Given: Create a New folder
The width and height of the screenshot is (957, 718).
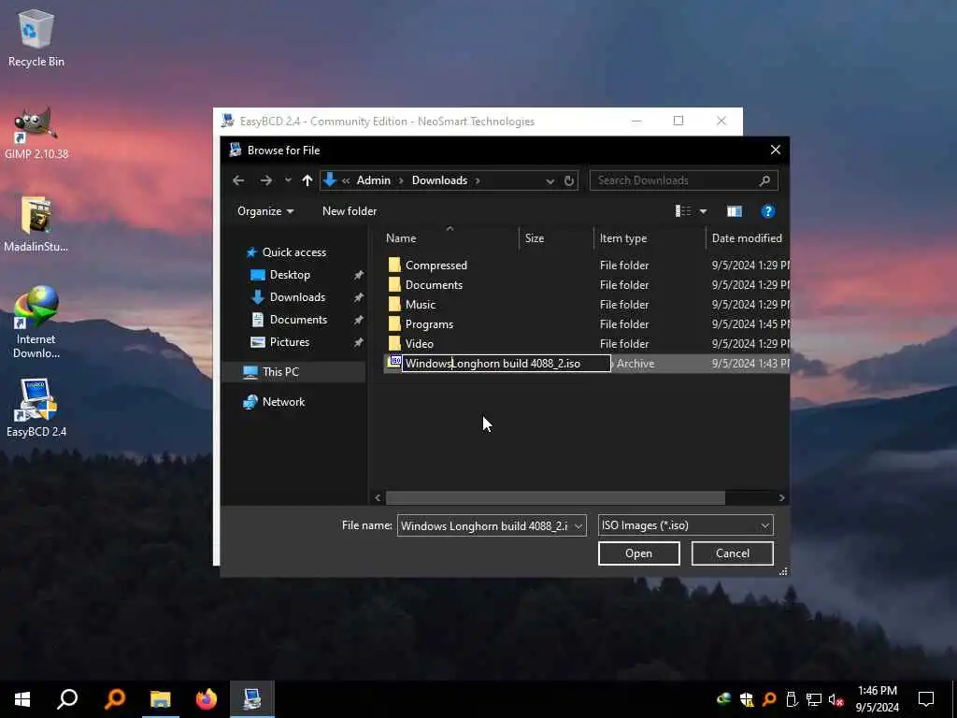Looking at the screenshot, I should pyautogui.click(x=350, y=211).
